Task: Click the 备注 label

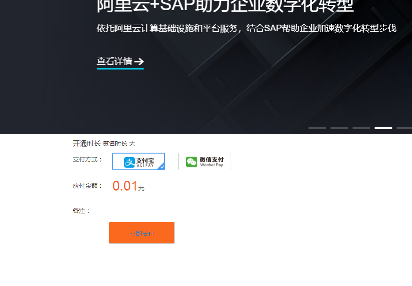Action: point(81,211)
